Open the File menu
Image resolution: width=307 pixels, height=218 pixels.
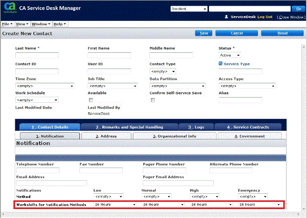point(7,24)
